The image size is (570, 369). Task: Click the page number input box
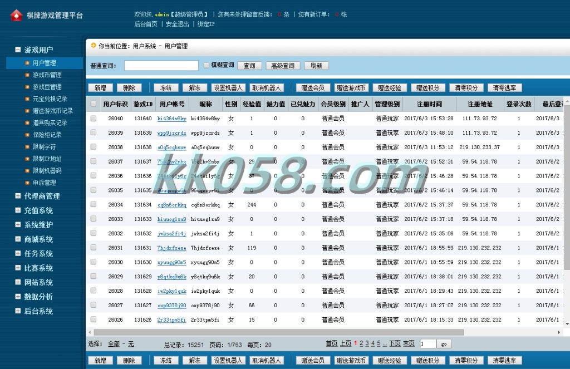tap(428, 344)
